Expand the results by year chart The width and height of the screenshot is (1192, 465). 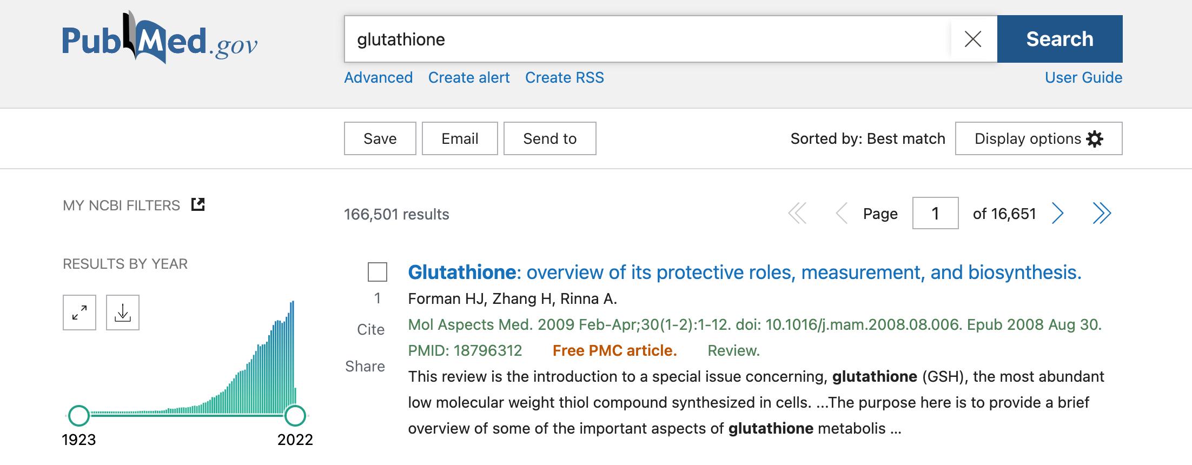(80, 313)
